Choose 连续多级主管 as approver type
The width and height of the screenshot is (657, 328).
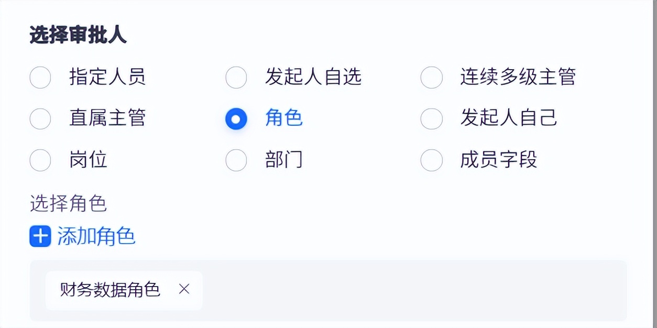431,77
